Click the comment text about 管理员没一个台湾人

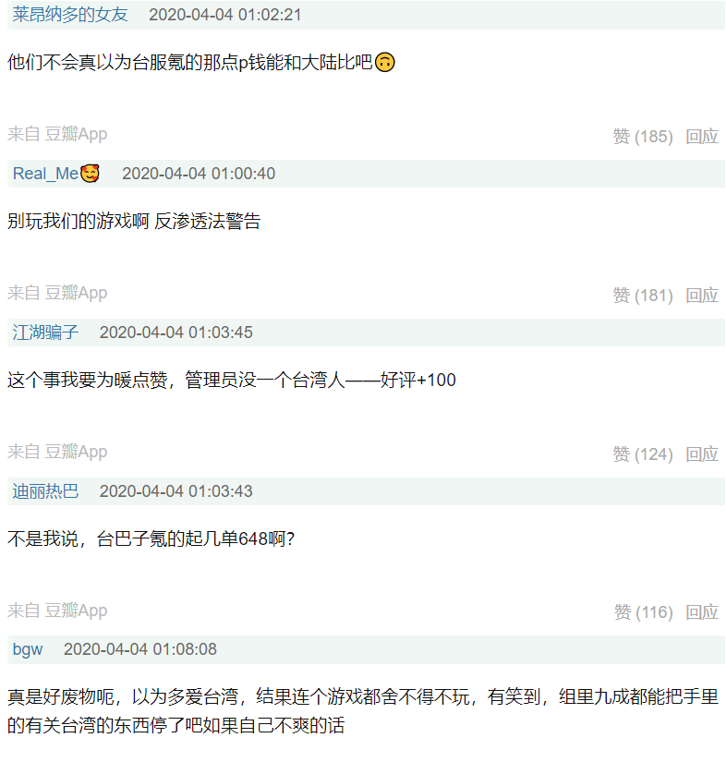[x=231, y=380]
